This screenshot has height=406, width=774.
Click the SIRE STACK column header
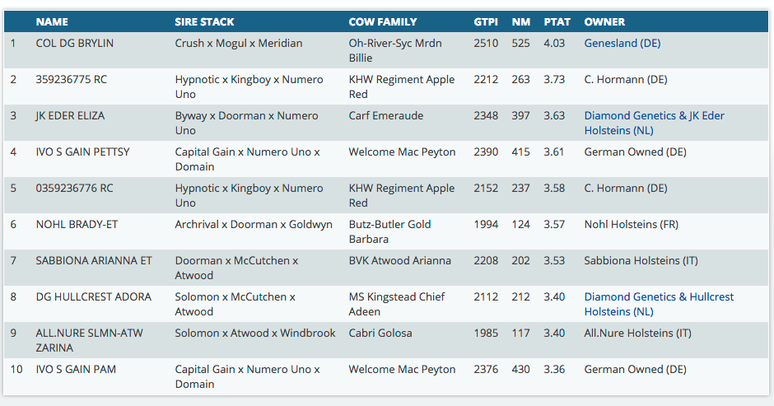tap(204, 21)
